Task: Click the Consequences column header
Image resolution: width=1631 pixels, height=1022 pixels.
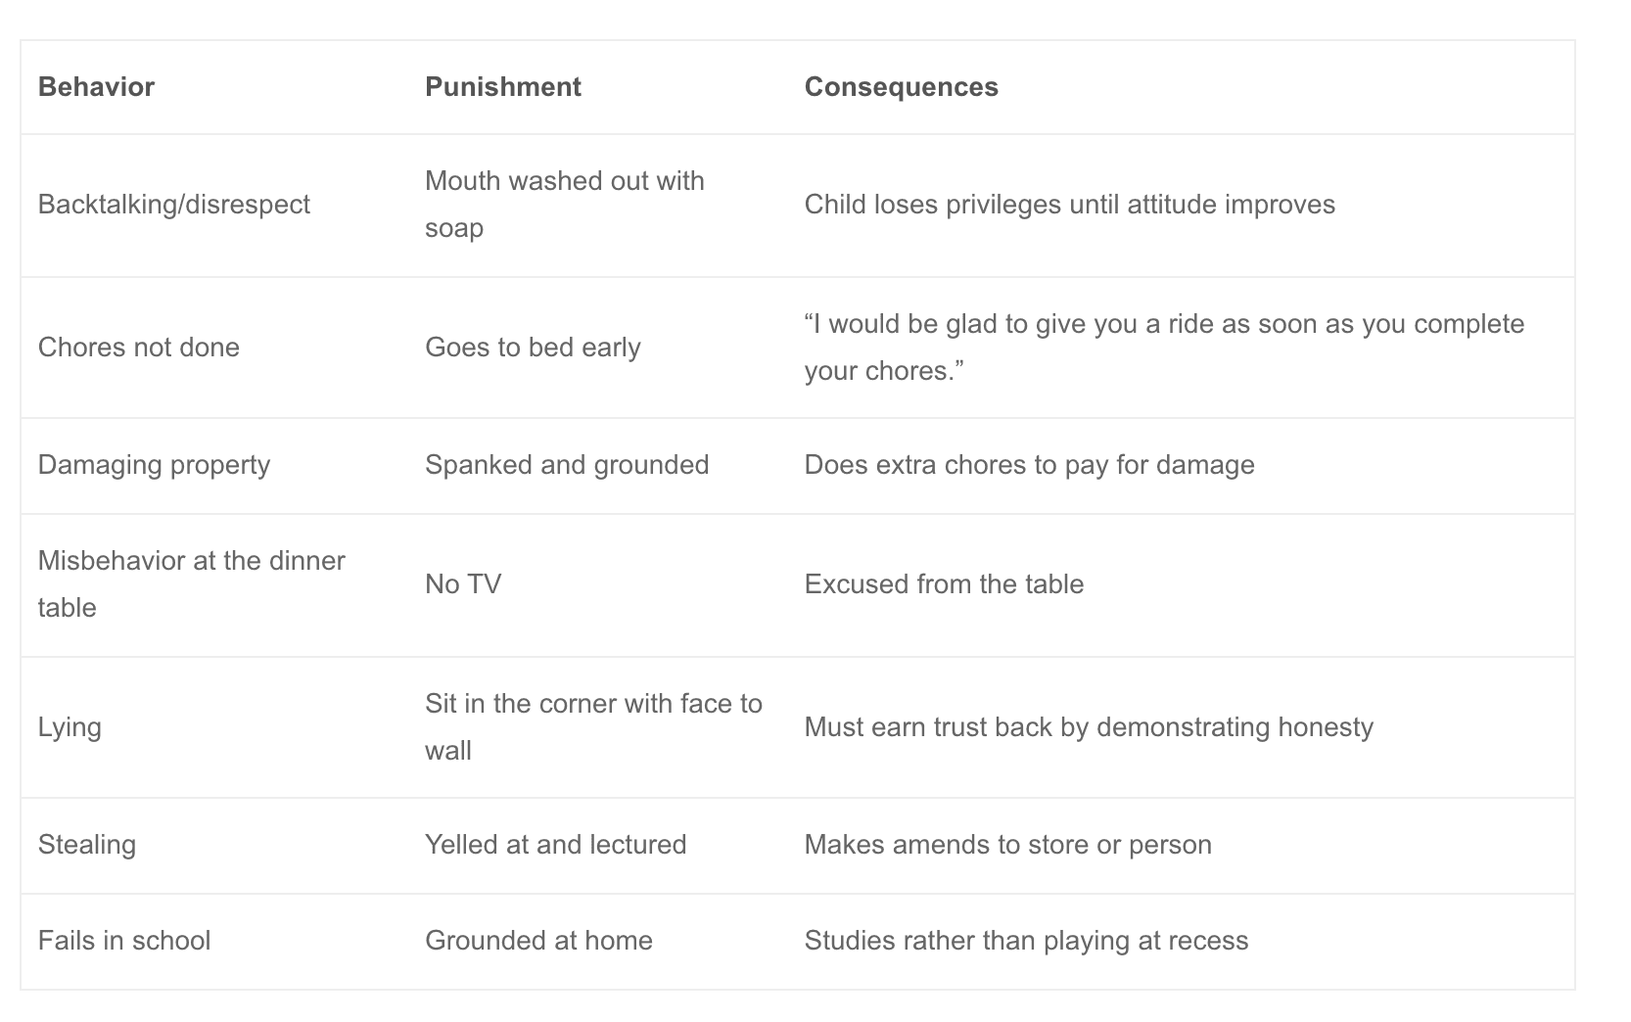Action: click(x=901, y=87)
